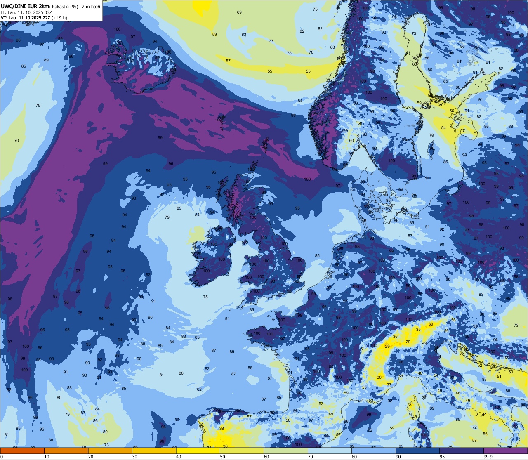Click the 'VT: Lau. 11.10.2025 22Z' line

point(26,18)
